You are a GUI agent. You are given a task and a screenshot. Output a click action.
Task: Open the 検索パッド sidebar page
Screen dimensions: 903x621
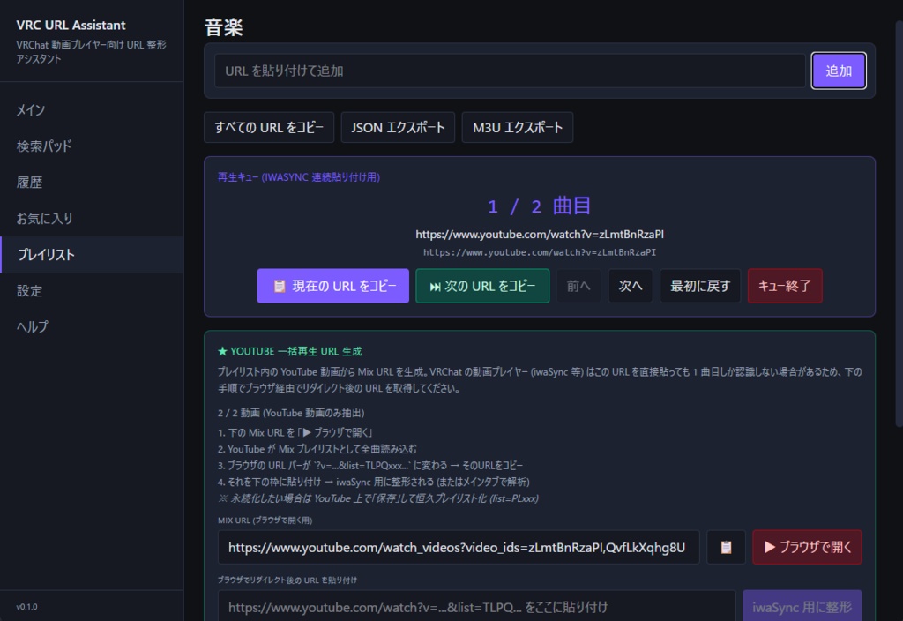pos(92,146)
